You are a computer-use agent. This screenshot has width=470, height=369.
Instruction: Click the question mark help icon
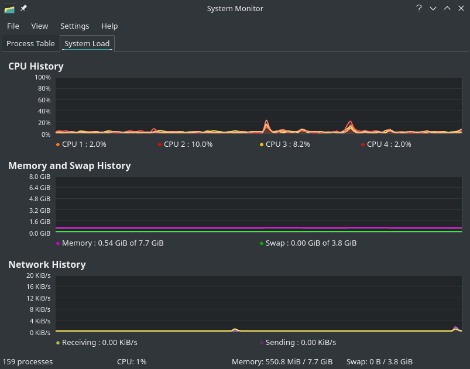pyautogui.click(x=419, y=8)
